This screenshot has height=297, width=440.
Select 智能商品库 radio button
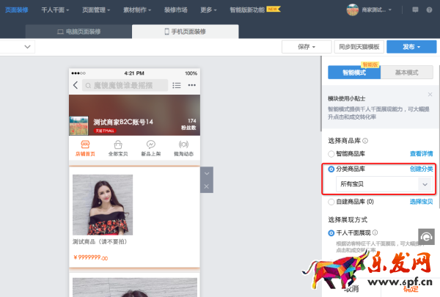(x=331, y=154)
